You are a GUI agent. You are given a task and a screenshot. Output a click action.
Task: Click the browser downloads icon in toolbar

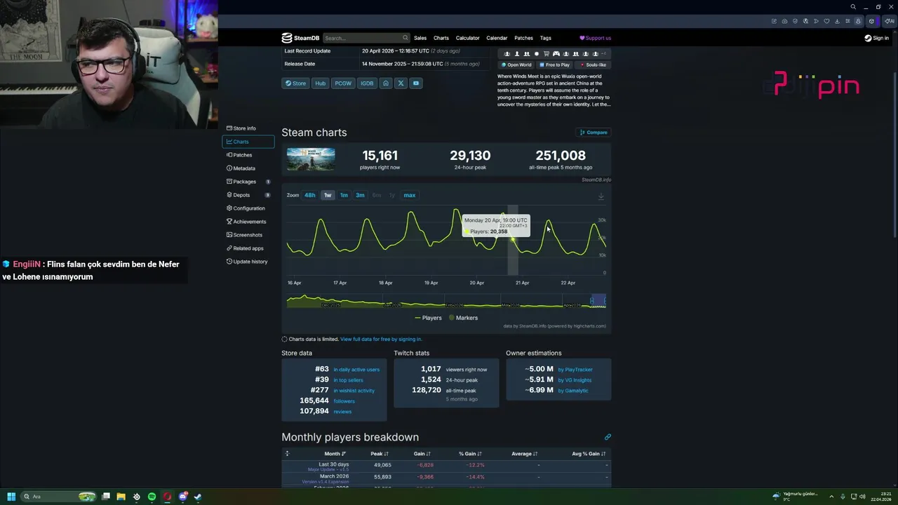pyautogui.click(x=836, y=21)
